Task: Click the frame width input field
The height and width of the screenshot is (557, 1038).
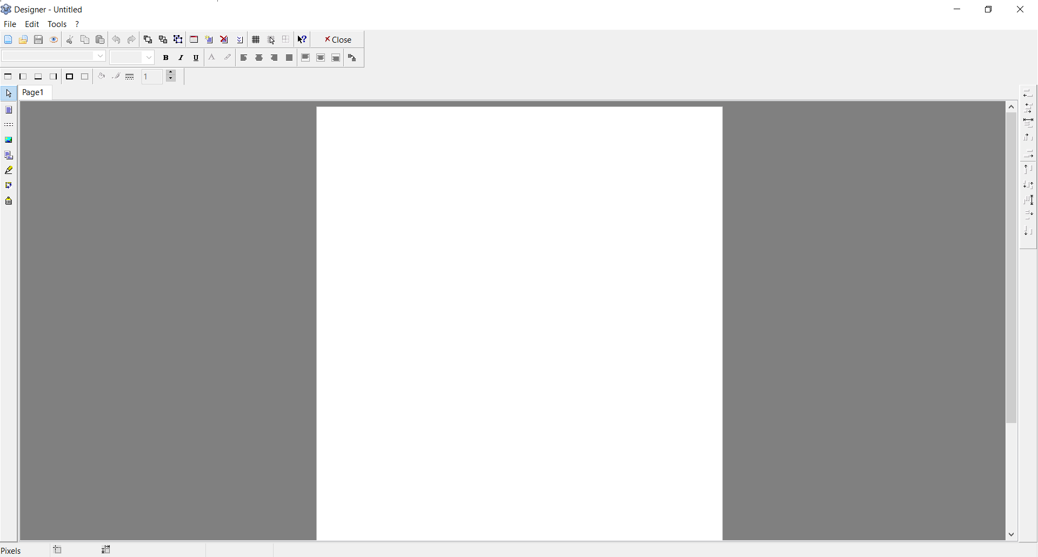Action: 153,77
